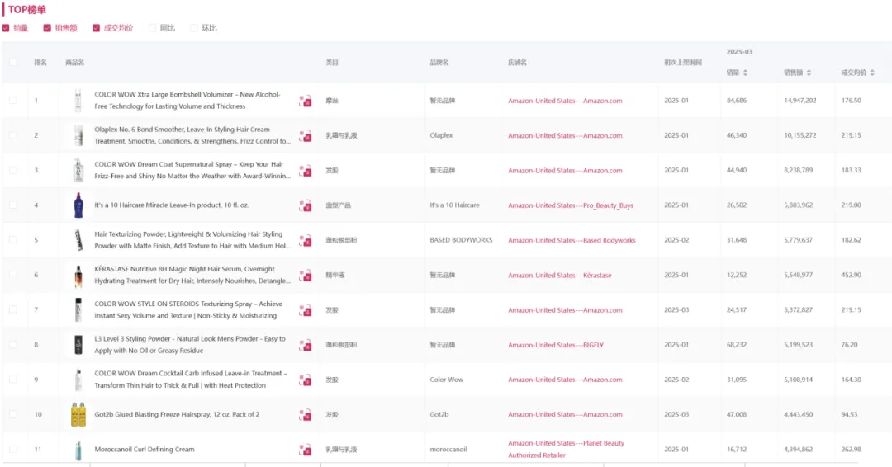Click pink icon beside Moroccanoil Curl Defining Cream
The image size is (892, 467).
click(x=306, y=450)
